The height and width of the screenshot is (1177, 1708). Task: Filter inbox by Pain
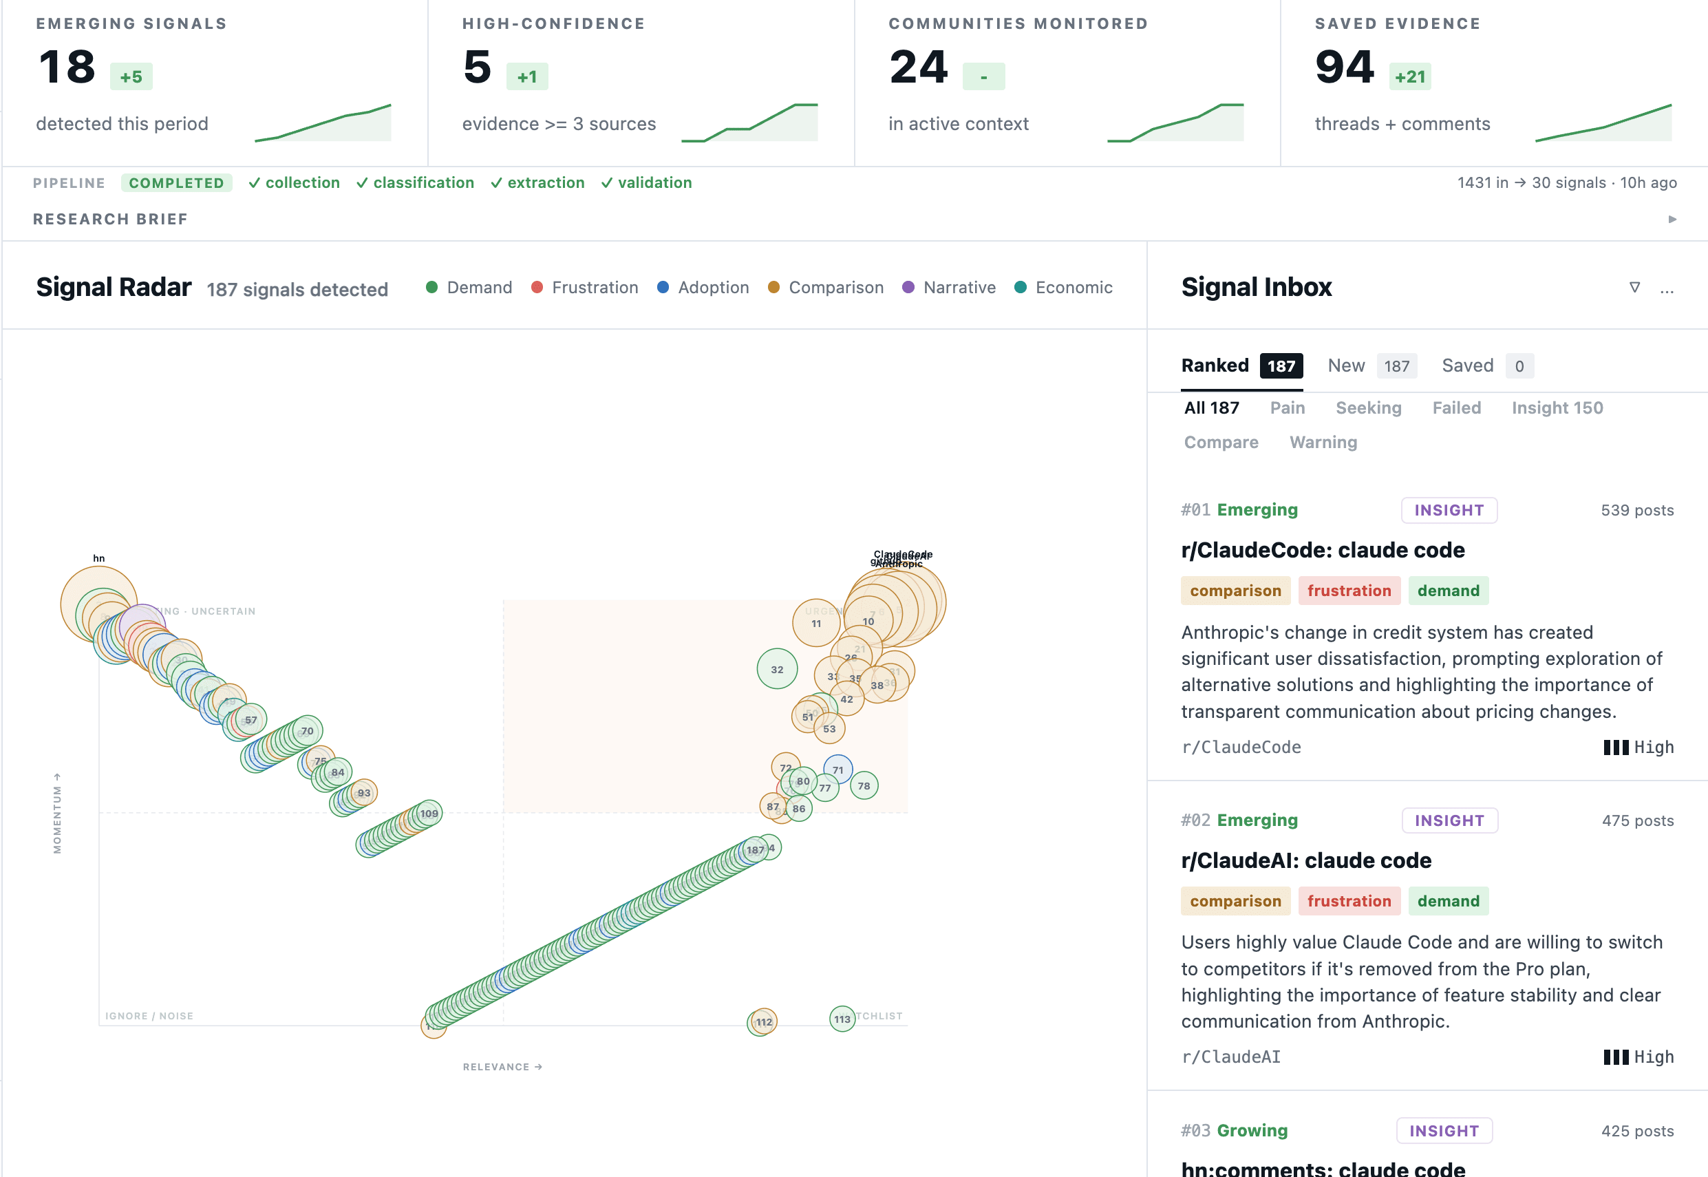pyautogui.click(x=1287, y=407)
